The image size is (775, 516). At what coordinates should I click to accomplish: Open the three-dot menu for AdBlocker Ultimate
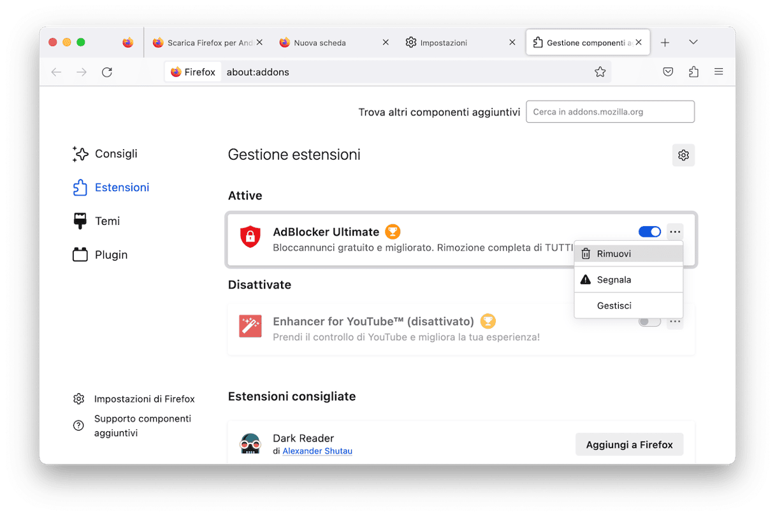675,232
